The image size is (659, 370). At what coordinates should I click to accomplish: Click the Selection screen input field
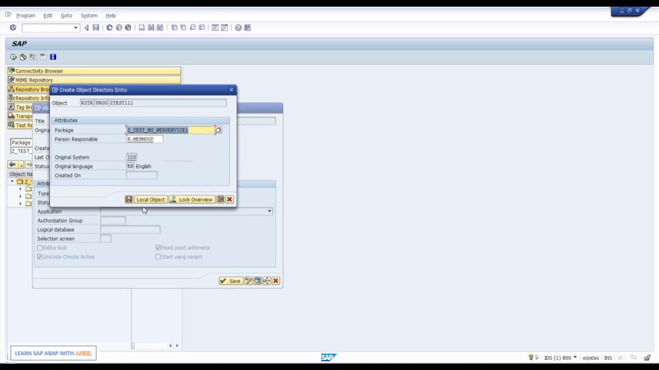(106, 238)
